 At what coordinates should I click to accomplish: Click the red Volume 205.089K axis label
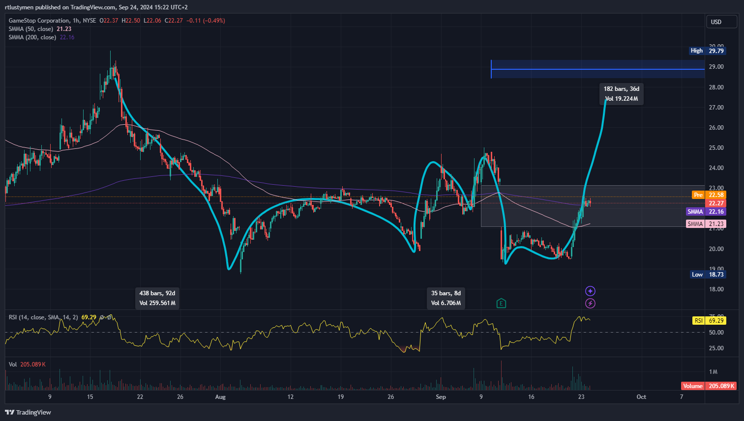click(709, 386)
